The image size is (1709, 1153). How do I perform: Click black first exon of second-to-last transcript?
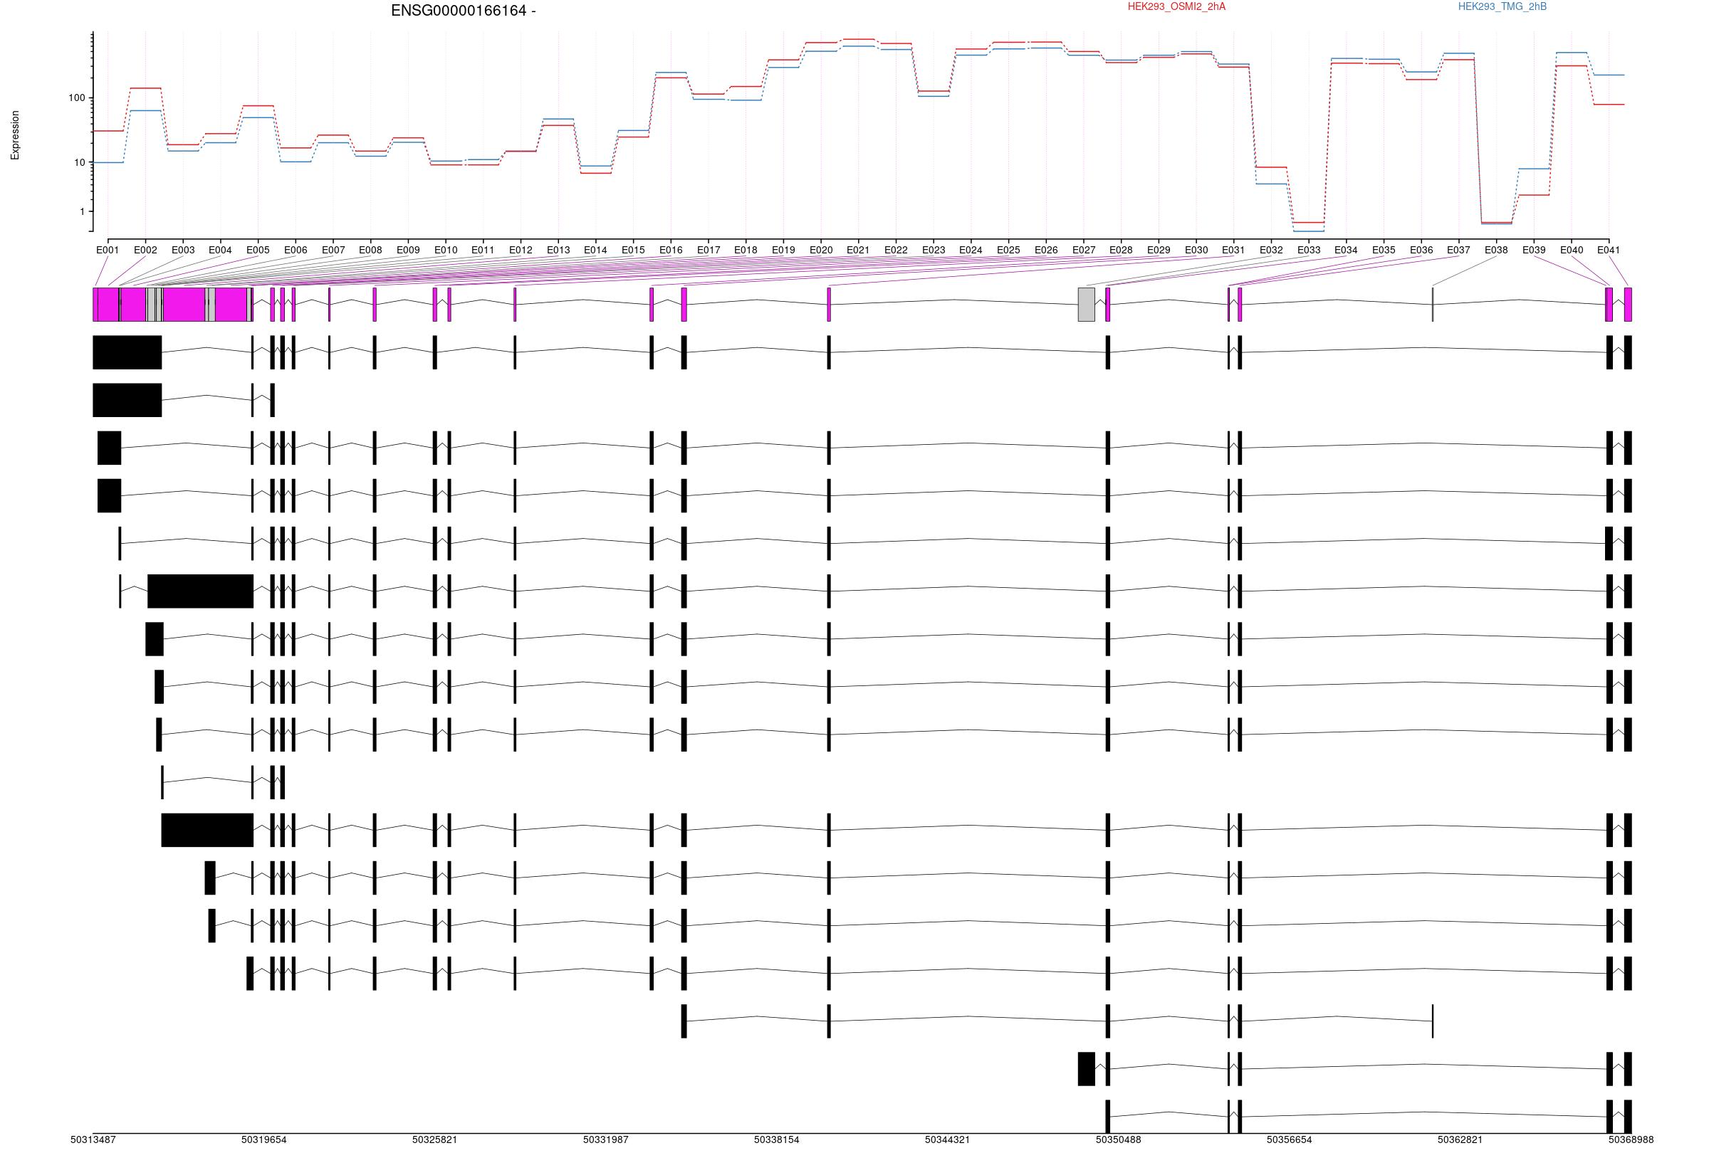point(1086,1068)
